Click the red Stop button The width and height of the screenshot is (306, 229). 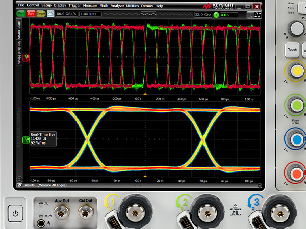tap(31, 13)
